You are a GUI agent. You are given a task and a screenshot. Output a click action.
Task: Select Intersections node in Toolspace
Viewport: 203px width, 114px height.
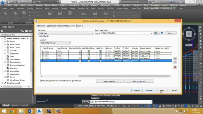[15, 74]
